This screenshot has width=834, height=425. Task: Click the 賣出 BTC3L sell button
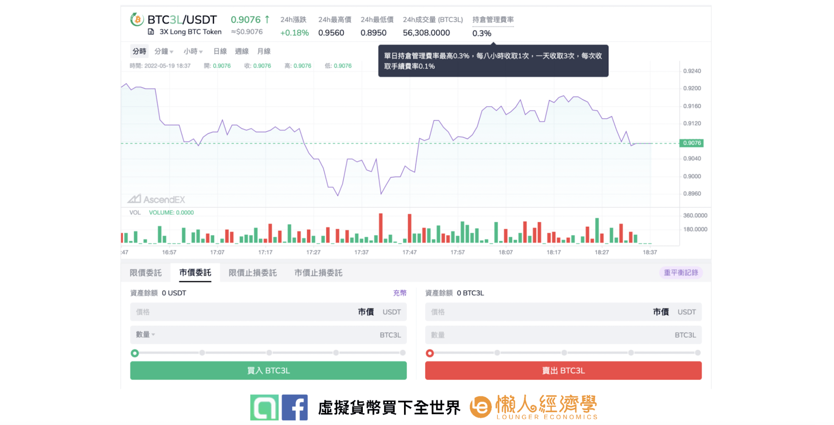click(563, 370)
